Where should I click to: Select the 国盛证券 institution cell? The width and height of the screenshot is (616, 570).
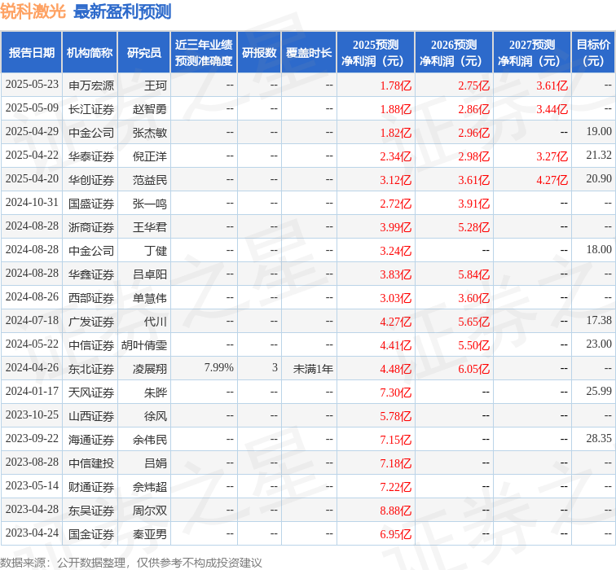point(91,204)
